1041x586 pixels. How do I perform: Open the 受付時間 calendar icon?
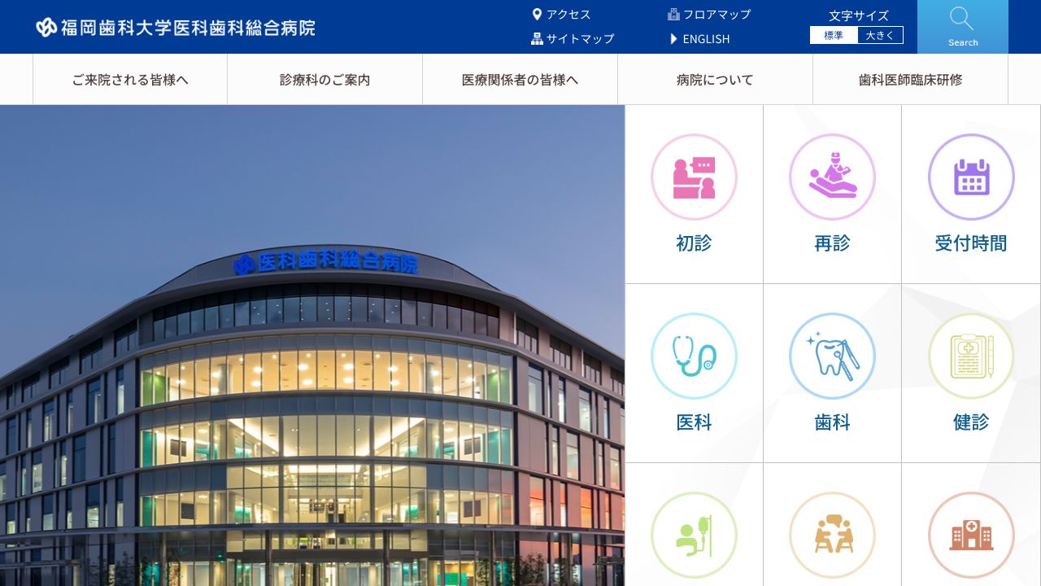pos(971,177)
